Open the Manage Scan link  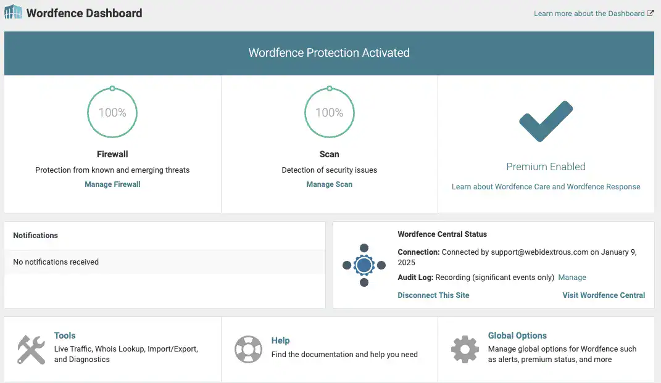click(329, 184)
